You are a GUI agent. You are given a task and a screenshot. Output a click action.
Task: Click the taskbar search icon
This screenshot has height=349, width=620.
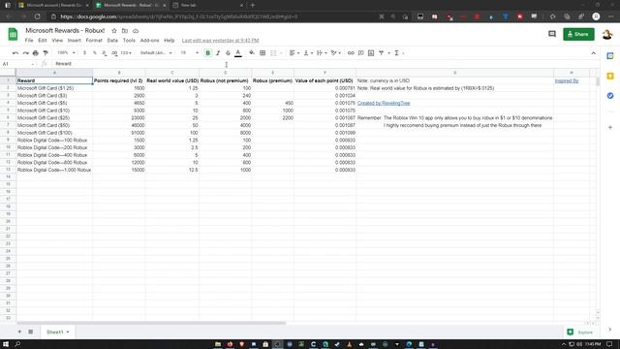tap(17, 344)
